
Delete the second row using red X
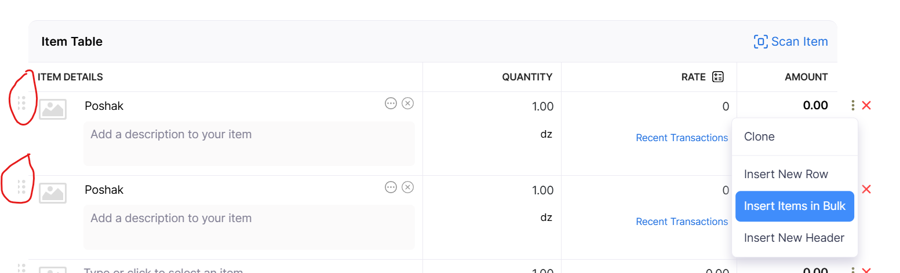click(x=866, y=189)
